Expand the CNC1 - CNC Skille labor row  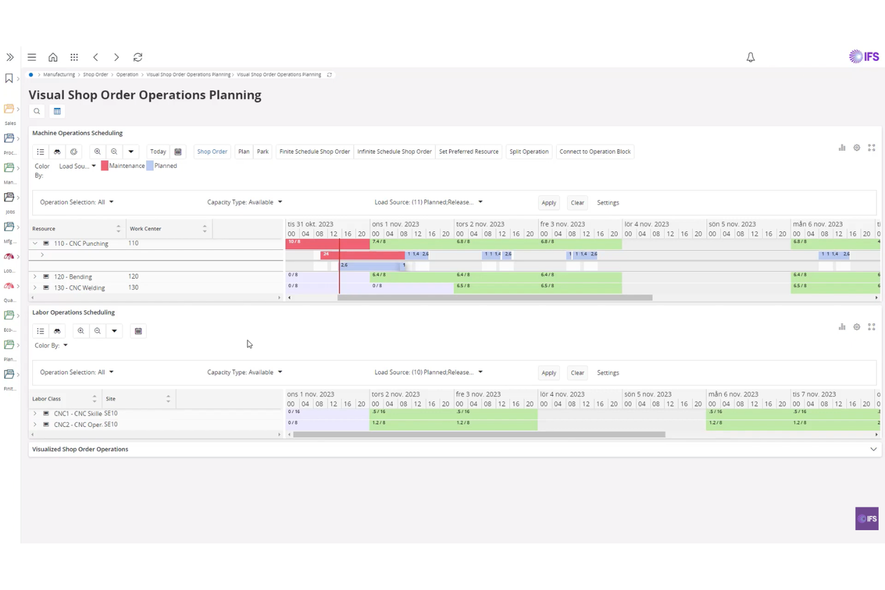tap(35, 413)
